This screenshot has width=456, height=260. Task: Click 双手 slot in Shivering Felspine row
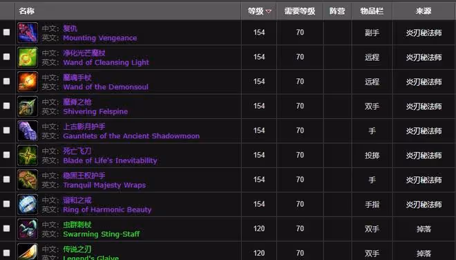372,106
